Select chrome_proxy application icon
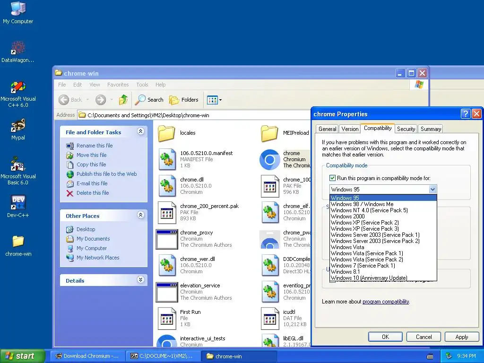Image resolution: width=484 pixels, height=363 pixels. 167,239
